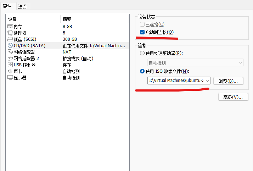Screen dimensions: 253x171
Task: Select the 网络适配器 2 row label
Action: [26, 59]
